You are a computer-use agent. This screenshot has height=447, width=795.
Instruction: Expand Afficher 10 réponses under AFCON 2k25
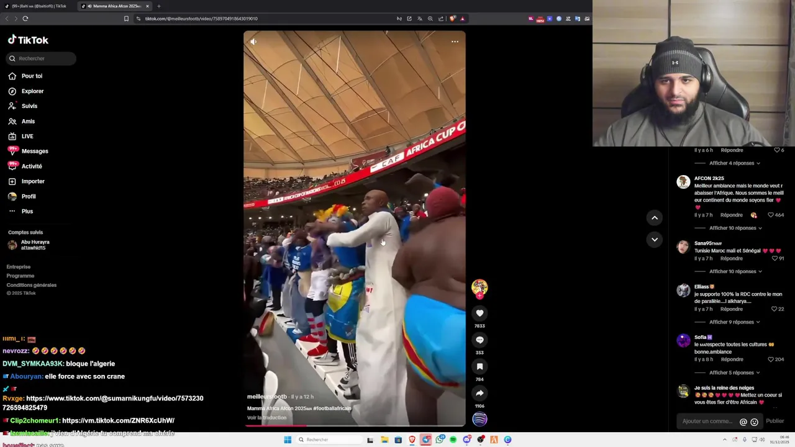pos(736,228)
